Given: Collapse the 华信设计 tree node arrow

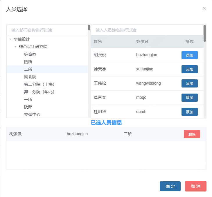Looking at the screenshot, I should (x=10, y=39).
